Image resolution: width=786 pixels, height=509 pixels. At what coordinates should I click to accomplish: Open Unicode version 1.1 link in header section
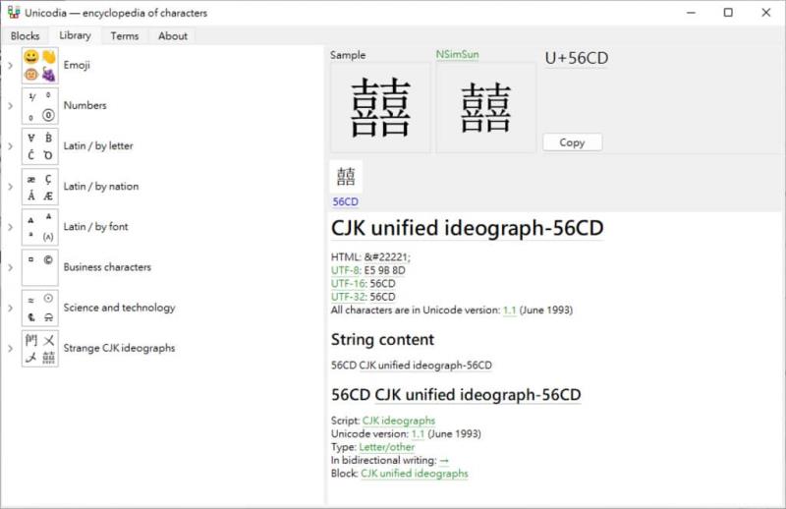tap(509, 310)
